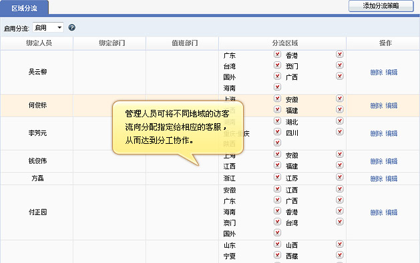Delete the 付正园 routing rule
This screenshot has height=263, width=420.
[377, 212]
